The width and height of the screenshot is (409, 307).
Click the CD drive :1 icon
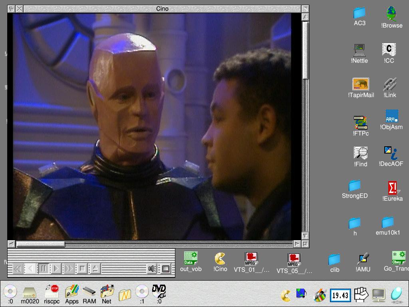142,294
